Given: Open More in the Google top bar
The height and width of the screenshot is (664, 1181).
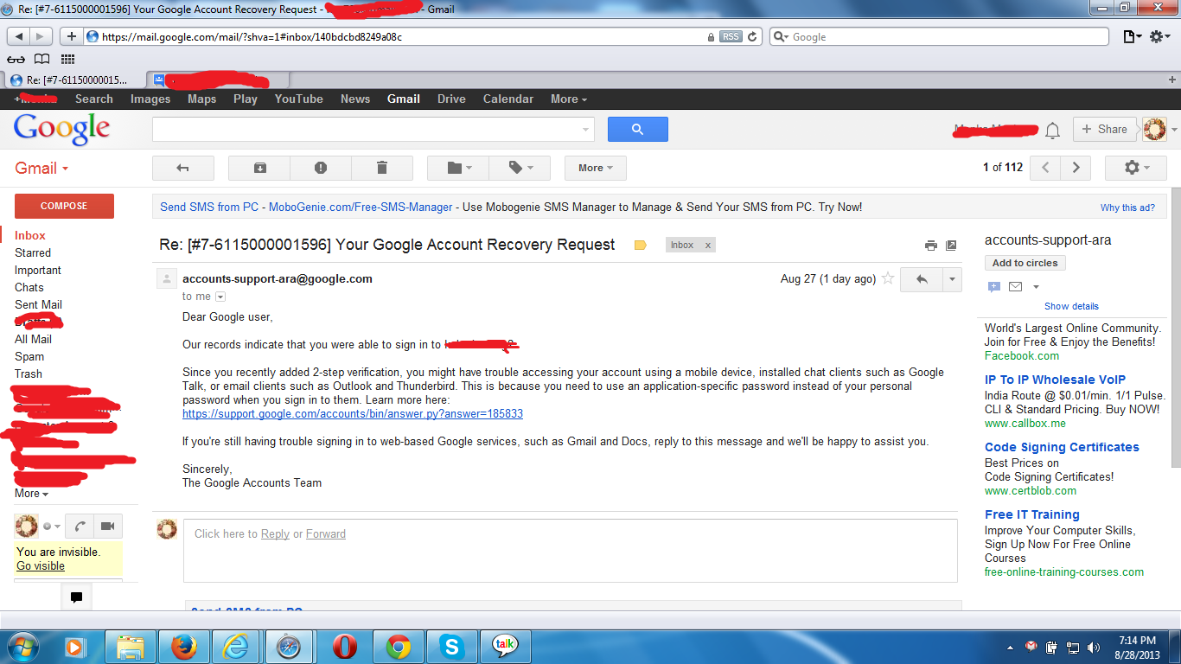Looking at the screenshot, I should 569,99.
